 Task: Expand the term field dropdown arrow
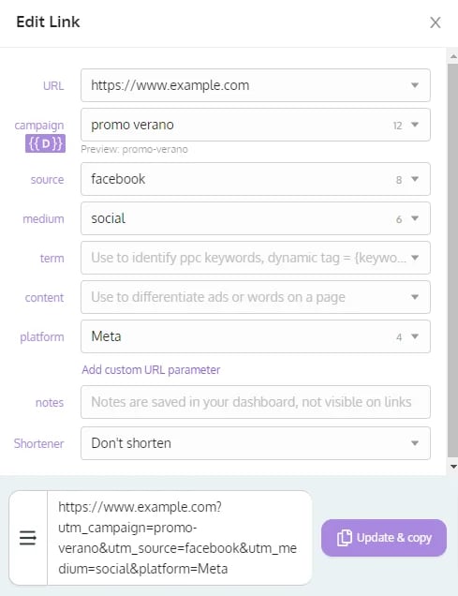click(x=415, y=258)
